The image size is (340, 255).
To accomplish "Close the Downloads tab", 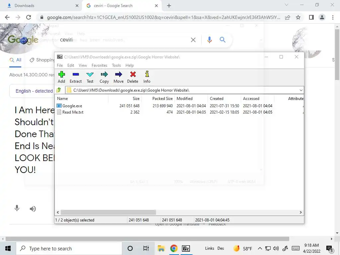I will (x=77, y=6).
